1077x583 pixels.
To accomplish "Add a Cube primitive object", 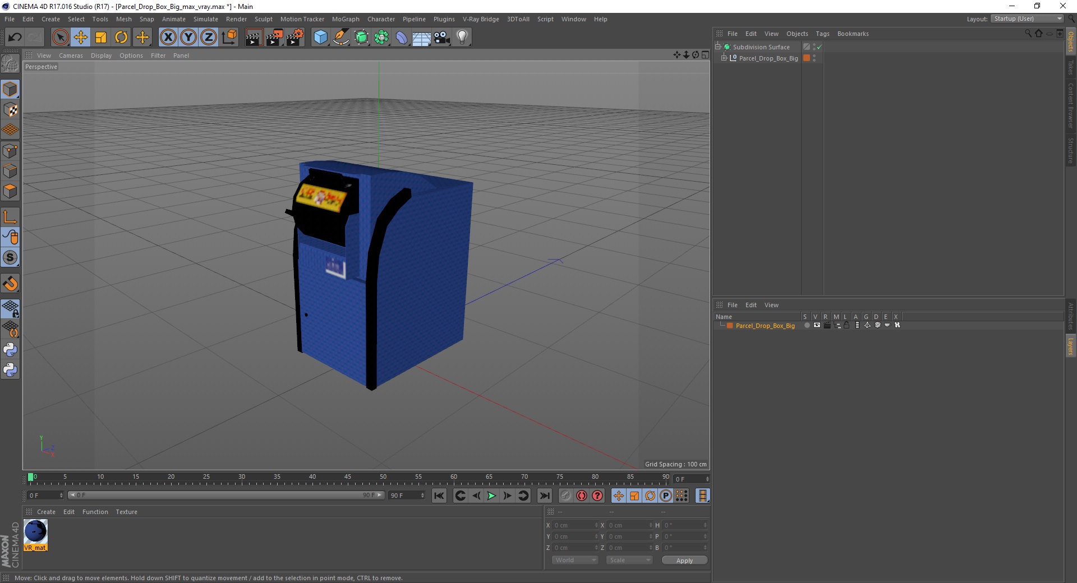I will point(320,37).
